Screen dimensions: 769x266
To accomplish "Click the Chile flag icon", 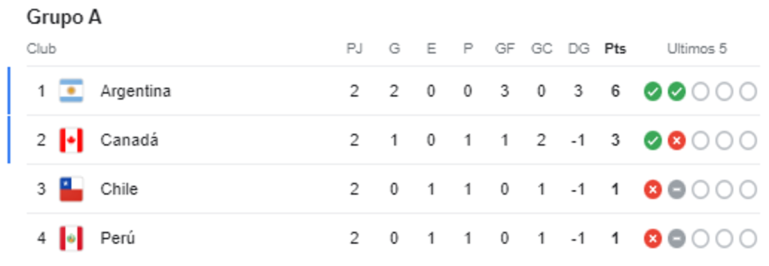I will (71, 190).
